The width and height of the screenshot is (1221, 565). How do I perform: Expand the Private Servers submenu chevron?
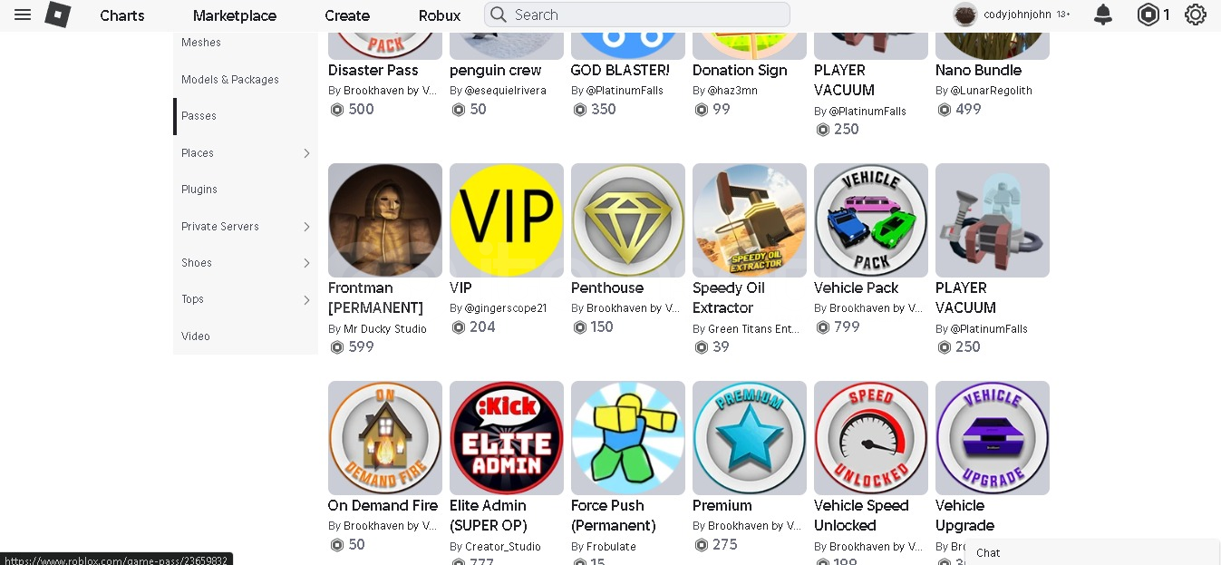[306, 227]
